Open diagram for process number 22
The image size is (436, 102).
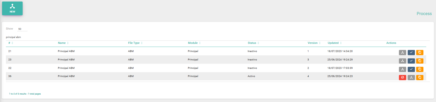(403, 69)
